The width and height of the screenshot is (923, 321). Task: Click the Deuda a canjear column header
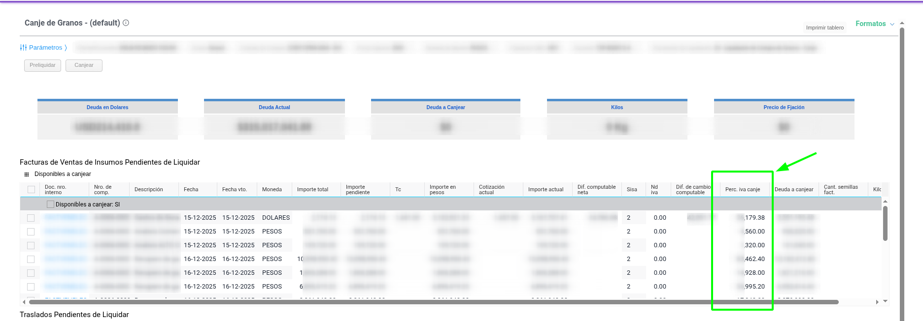pos(793,190)
